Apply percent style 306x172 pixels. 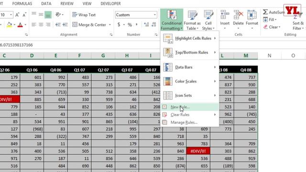coord(130,25)
